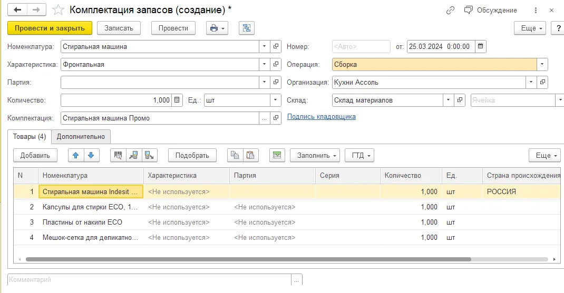Expand the Номенклатура dropdown list
This screenshot has height=293, width=564.
pyautogui.click(x=265, y=46)
